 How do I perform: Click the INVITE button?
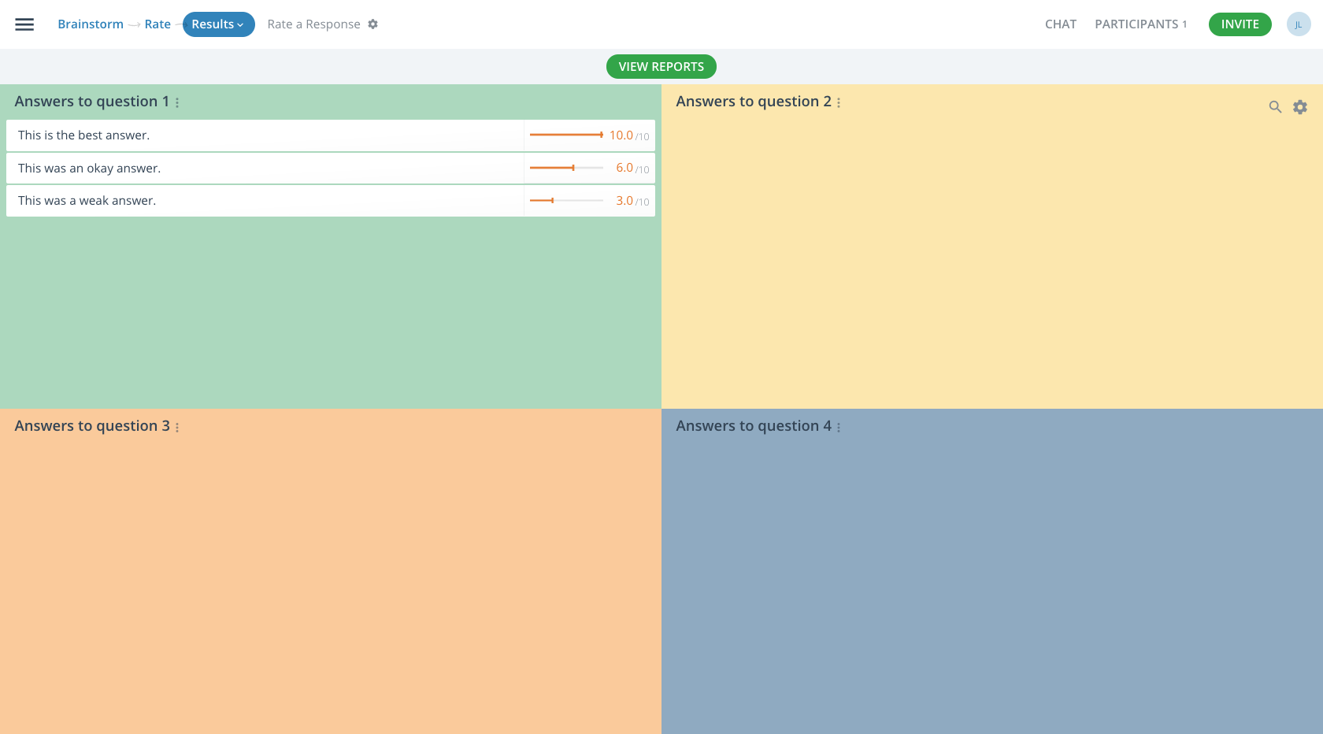click(1240, 24)
